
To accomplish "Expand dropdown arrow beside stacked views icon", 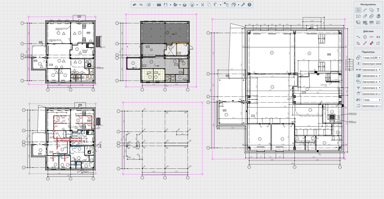I will [238, 5].
